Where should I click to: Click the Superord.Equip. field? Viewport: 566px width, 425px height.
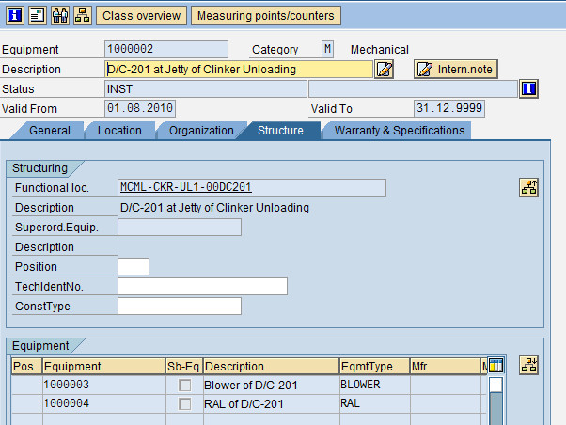[x=180, y=228]
